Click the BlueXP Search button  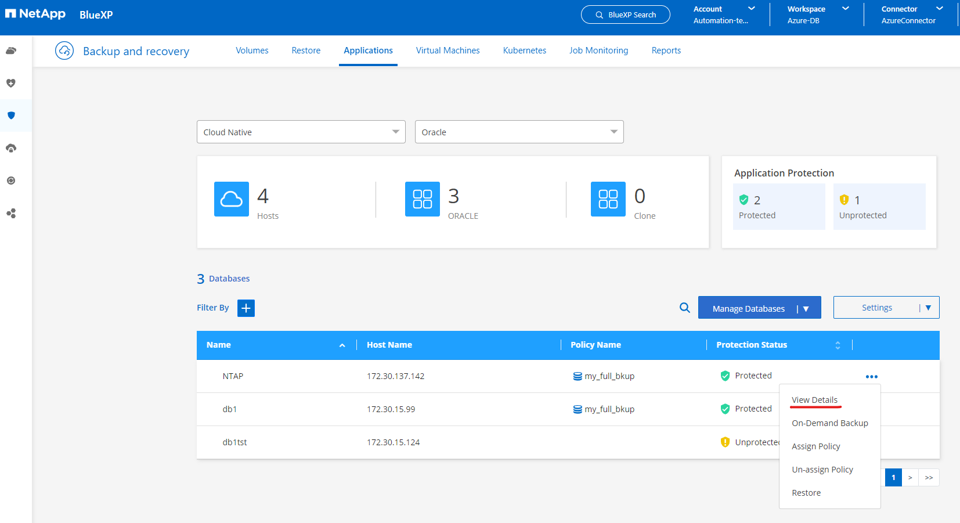coord(625,15)
